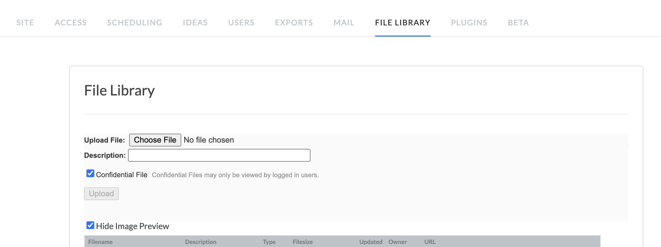Click the URL column header
Image resolution: width=661 pixels, height=247 pixels.
click(430, 242)
